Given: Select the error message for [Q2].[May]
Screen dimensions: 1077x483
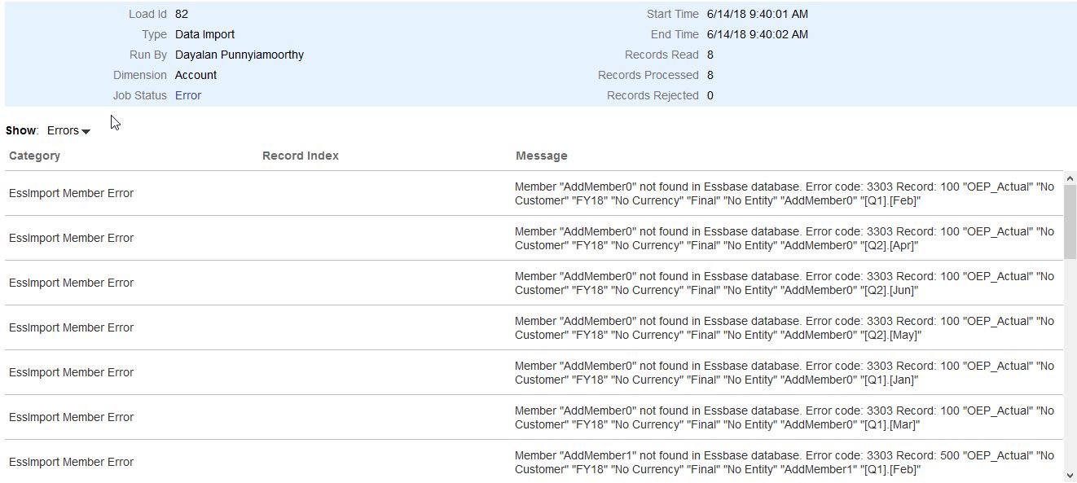Looking at the screenshot, I should pyautogui.click(x=782, y=327).
